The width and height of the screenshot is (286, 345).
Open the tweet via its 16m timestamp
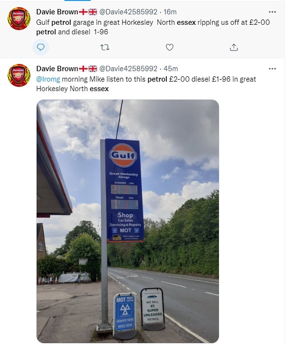click(x=170, y=12)
